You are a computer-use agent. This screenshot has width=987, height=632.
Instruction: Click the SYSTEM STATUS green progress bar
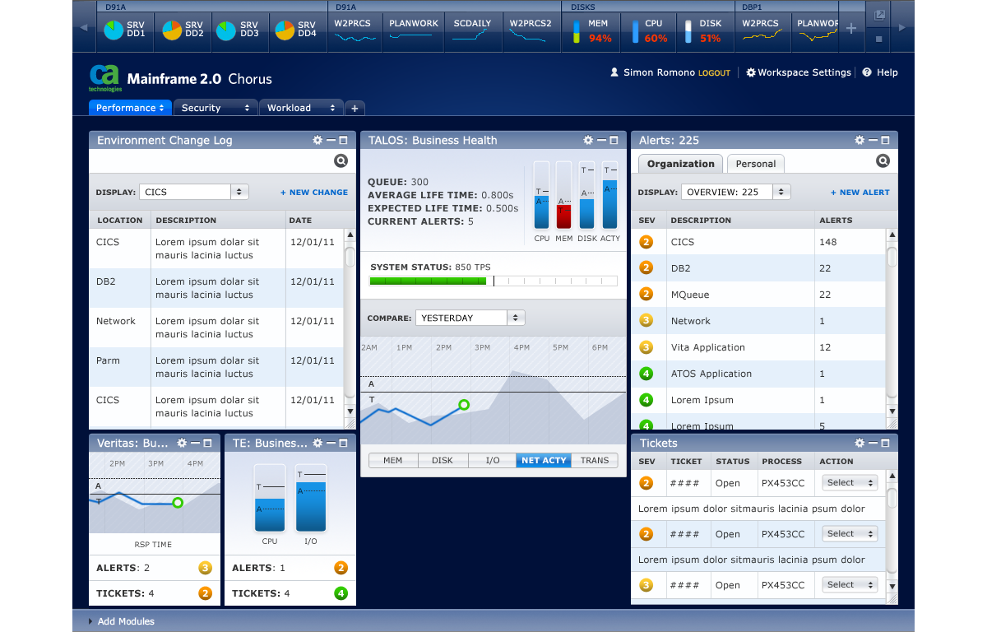[x=428, y=281]
